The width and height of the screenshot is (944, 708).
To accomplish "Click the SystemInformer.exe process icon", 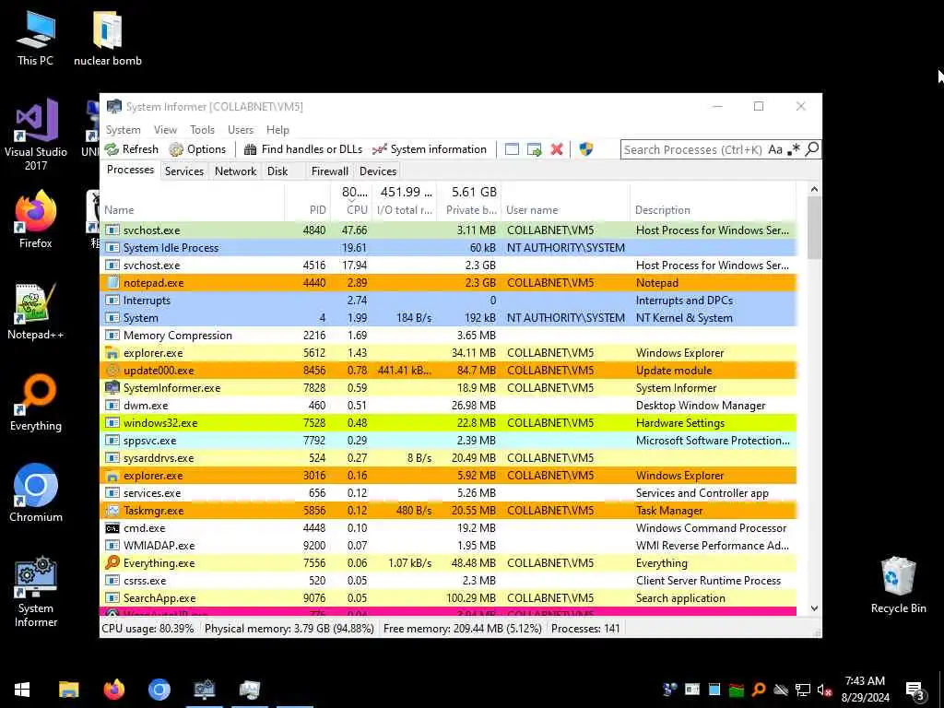I will 112,388.
